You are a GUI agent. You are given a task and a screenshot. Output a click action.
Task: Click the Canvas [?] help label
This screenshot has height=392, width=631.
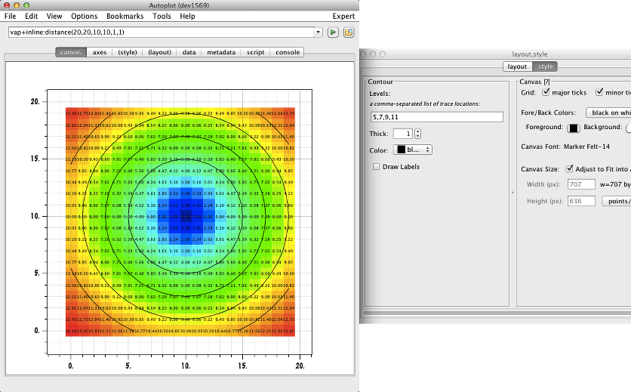tap(534, 82)
